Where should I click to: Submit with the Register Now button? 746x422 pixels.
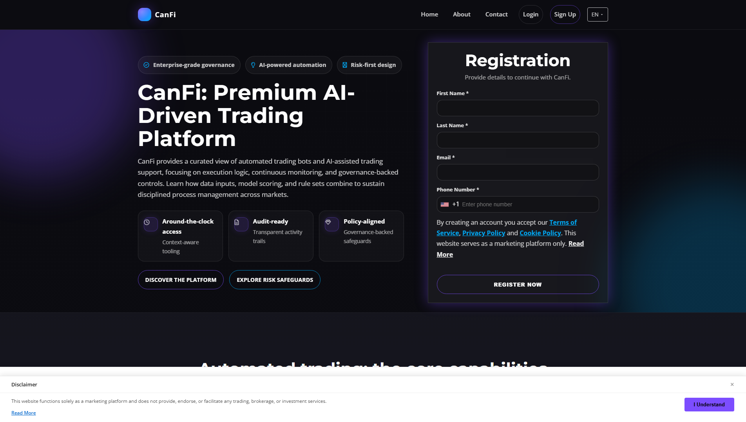click(x=518, y=285)
